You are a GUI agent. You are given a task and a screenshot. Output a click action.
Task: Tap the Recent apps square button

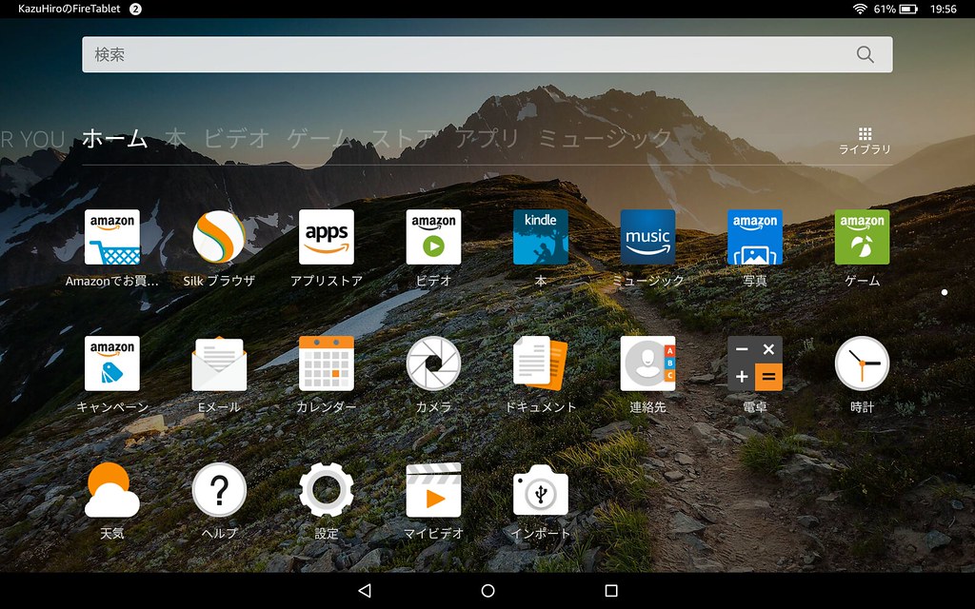611,590
